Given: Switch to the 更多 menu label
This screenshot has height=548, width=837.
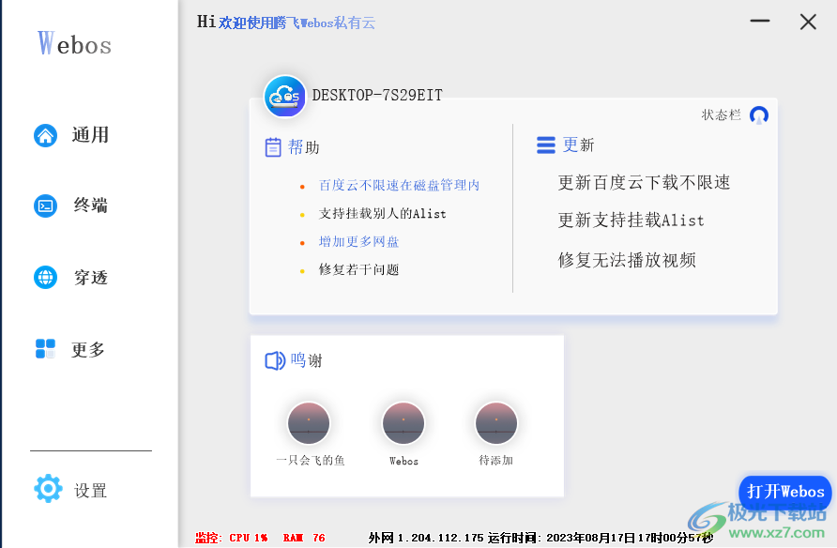Looking at the screenshot, I should (88, 349).
